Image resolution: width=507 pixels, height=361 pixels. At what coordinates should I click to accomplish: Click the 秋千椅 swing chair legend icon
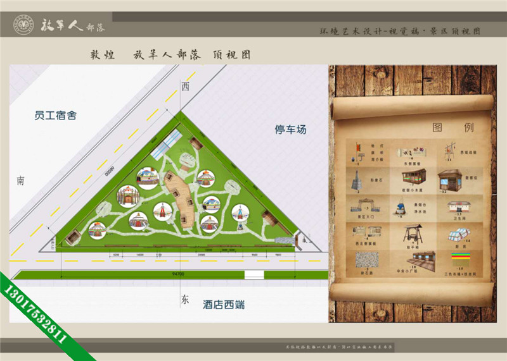click(413, 234)
